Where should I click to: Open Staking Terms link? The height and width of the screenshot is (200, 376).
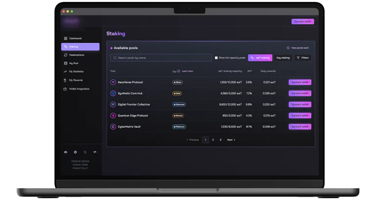80,165
